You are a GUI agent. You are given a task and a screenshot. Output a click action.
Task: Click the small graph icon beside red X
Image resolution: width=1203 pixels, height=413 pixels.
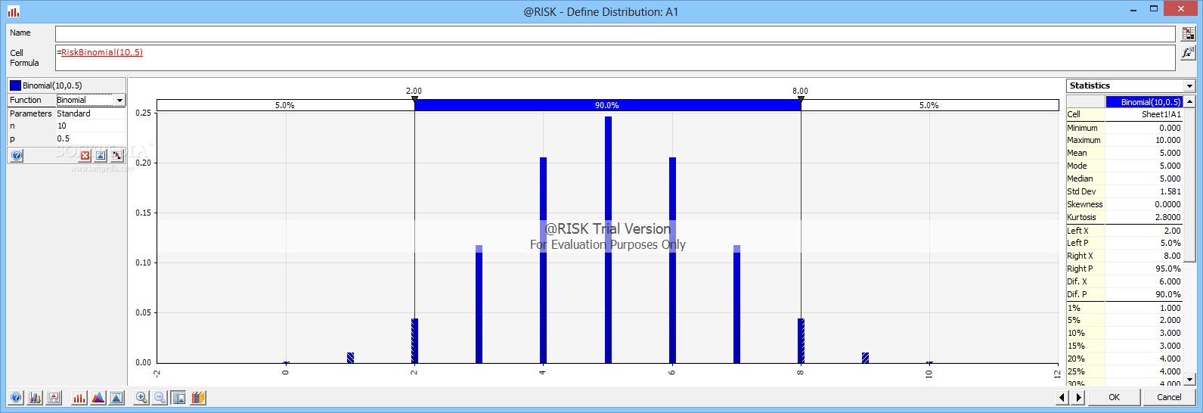(x=101, y=156)
